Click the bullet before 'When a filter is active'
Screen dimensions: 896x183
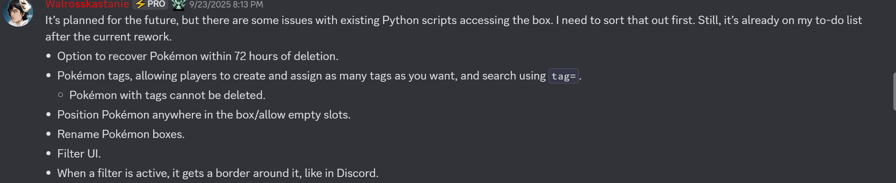49,173
